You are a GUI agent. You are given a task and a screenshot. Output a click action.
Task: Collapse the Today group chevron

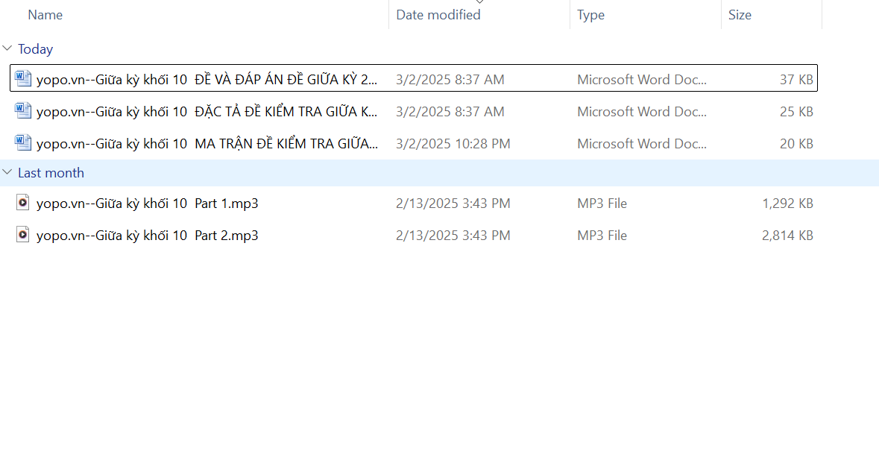point(7,49)
